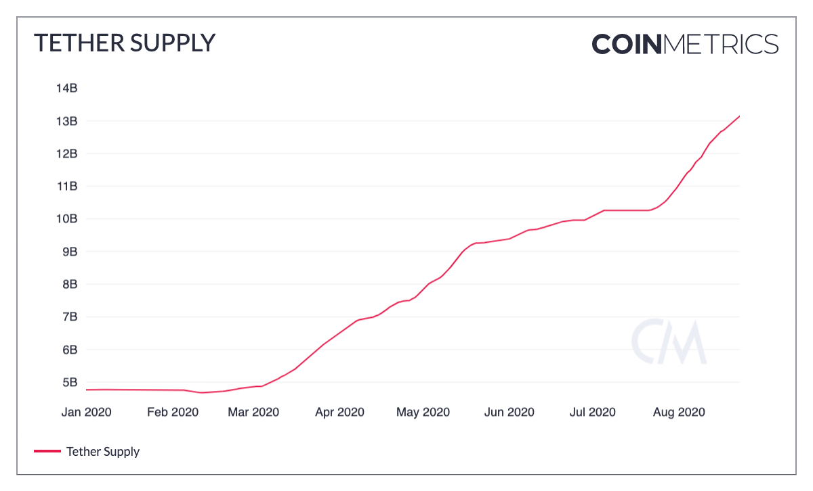Click the Aug 2020 x-axis label
This screenshot has width=813, height=491.
pos(680,412)
